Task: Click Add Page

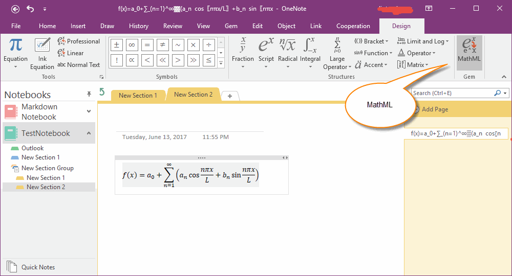Action: [x=435, y=109]
